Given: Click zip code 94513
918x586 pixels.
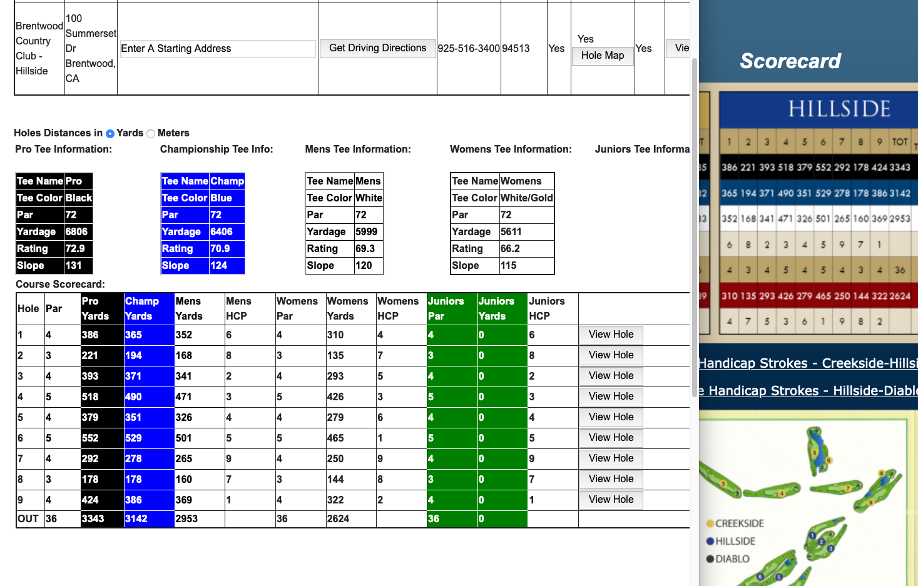Looking at the screenshot, I should (x=516, y=49).
